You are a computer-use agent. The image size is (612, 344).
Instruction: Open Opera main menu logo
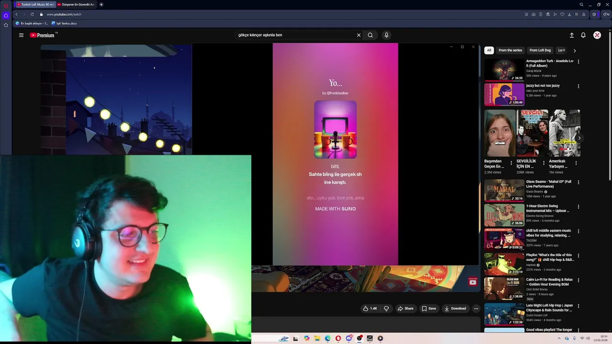6,5
